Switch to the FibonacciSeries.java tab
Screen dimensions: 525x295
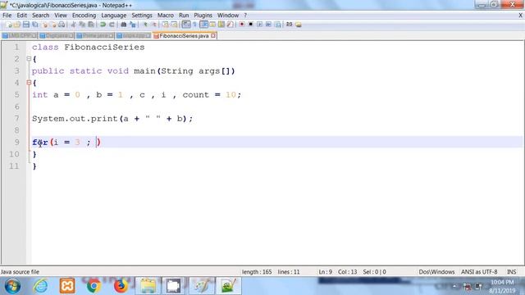(184, 36)
